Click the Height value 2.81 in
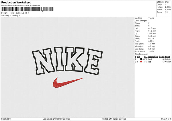The height and width of the screenshot is (121, 172). (168, 7)
